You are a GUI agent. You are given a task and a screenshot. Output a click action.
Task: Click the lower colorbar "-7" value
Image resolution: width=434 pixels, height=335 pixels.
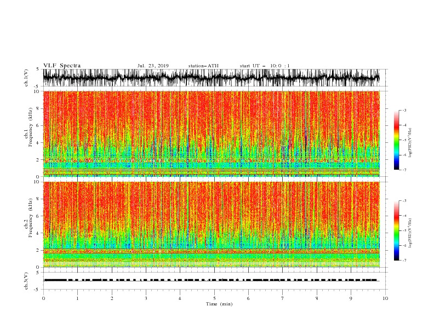point(404,260)
